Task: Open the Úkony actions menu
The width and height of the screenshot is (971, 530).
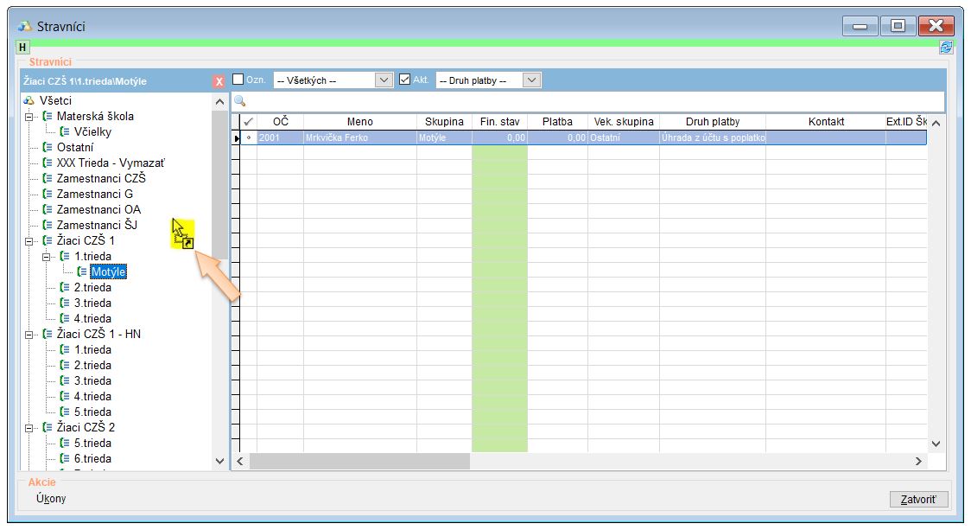Action: click(x=51, y=499)
